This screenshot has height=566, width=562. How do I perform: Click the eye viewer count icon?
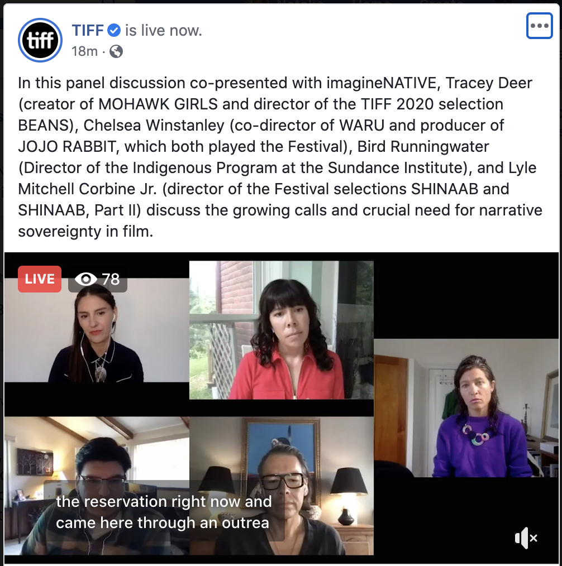click(85, 279)
